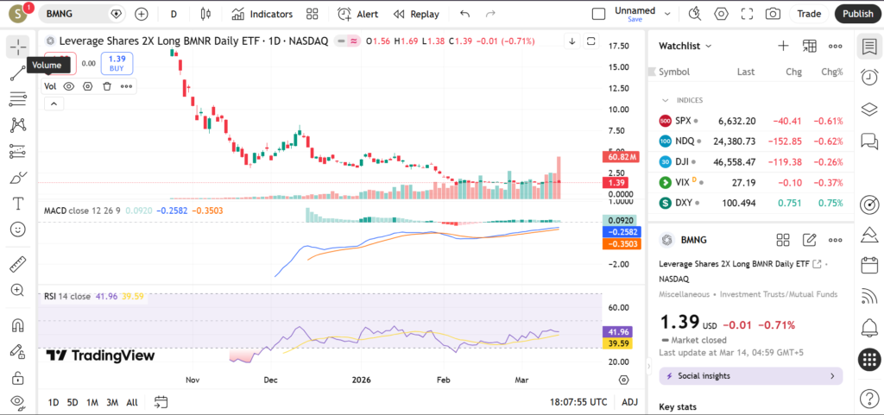884x415 pixels.
Task: Delete the Volume indicator with trash icon
Action: pos(107,85)
